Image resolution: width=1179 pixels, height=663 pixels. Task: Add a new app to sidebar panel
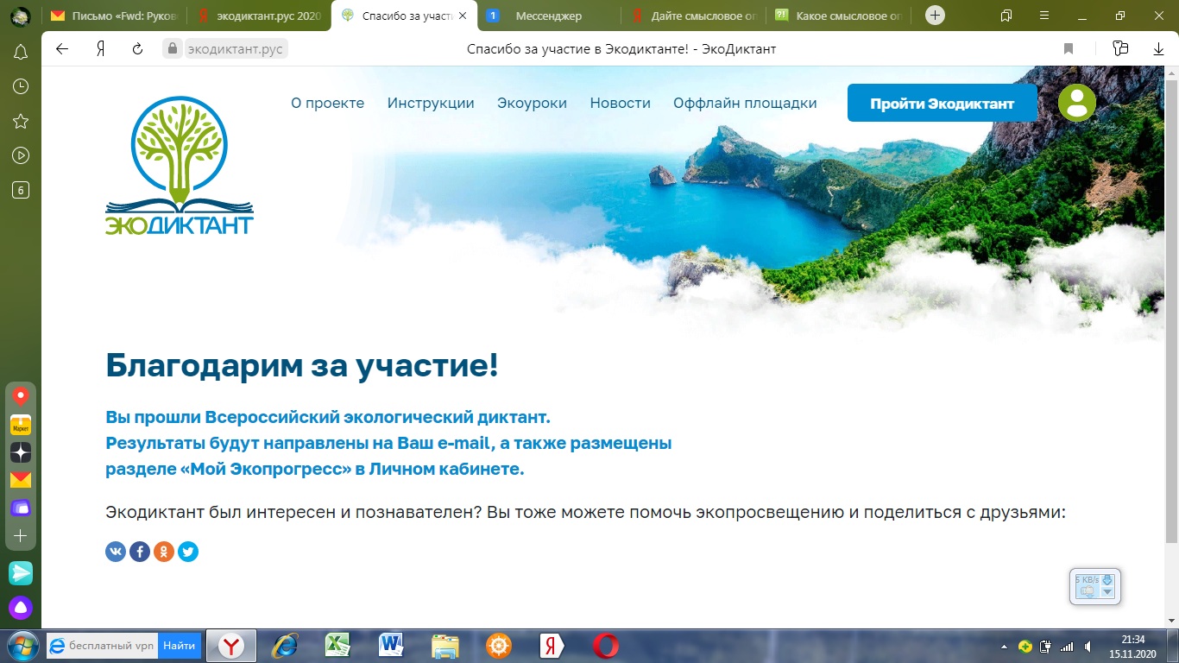coord(21,536)
